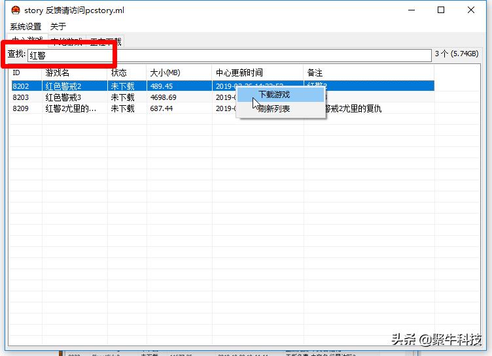Click ID cell 8203
Screen dimensions: 492x356
coord(21,97)
